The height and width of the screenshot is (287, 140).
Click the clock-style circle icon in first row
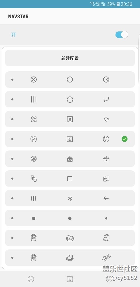(x=106, y=80)
